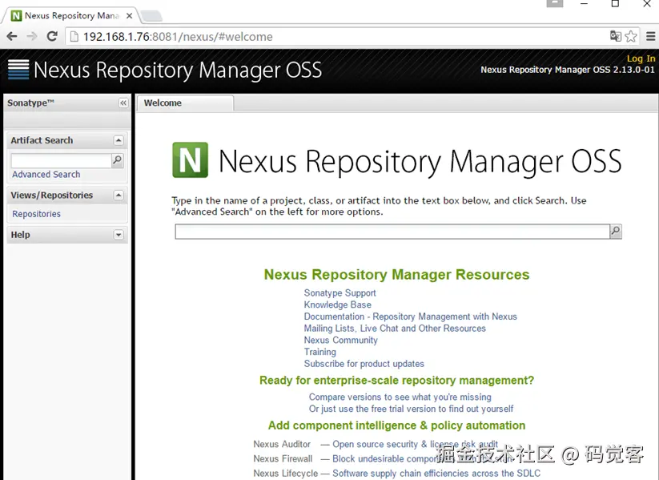
Task: Click the Nexus Repository Manager OSS 2.13.0-01 version text
Action: [x=568, y=70]
